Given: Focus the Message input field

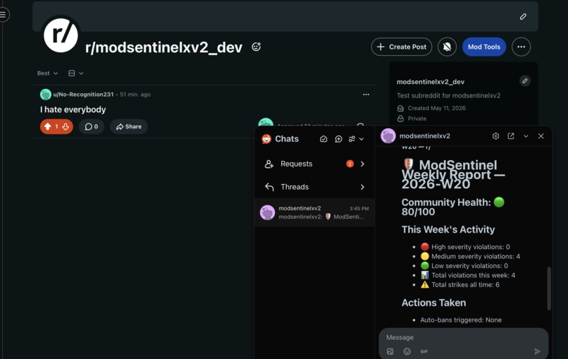Looking at the screenshot, I should point(463,337).
